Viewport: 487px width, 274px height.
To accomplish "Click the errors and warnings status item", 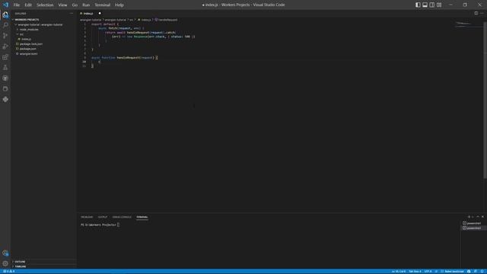I will (x=8, y=272).
